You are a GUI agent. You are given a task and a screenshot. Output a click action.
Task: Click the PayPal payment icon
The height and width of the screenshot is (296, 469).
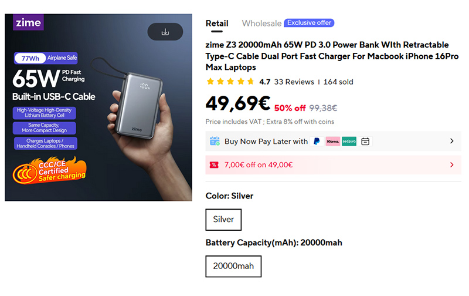point(317,142)
